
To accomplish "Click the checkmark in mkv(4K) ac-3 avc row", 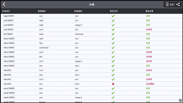I will click(x=113, y=79).
